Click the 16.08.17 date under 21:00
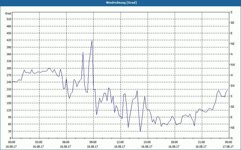241x150 pixels. pos(201,147)
